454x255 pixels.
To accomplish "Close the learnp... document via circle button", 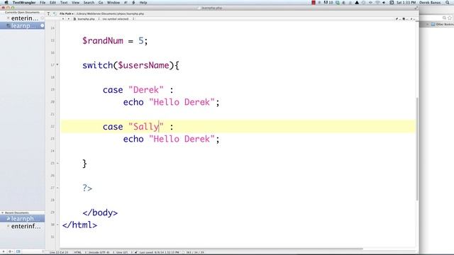I will click(x=43, y=25).
